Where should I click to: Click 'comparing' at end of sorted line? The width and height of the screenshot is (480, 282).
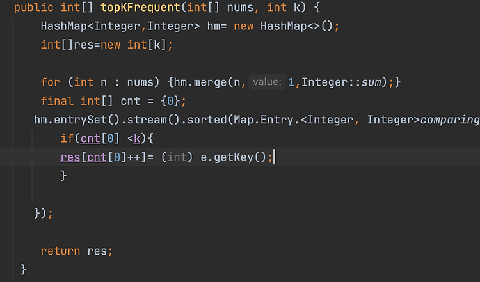coord(450,120)
